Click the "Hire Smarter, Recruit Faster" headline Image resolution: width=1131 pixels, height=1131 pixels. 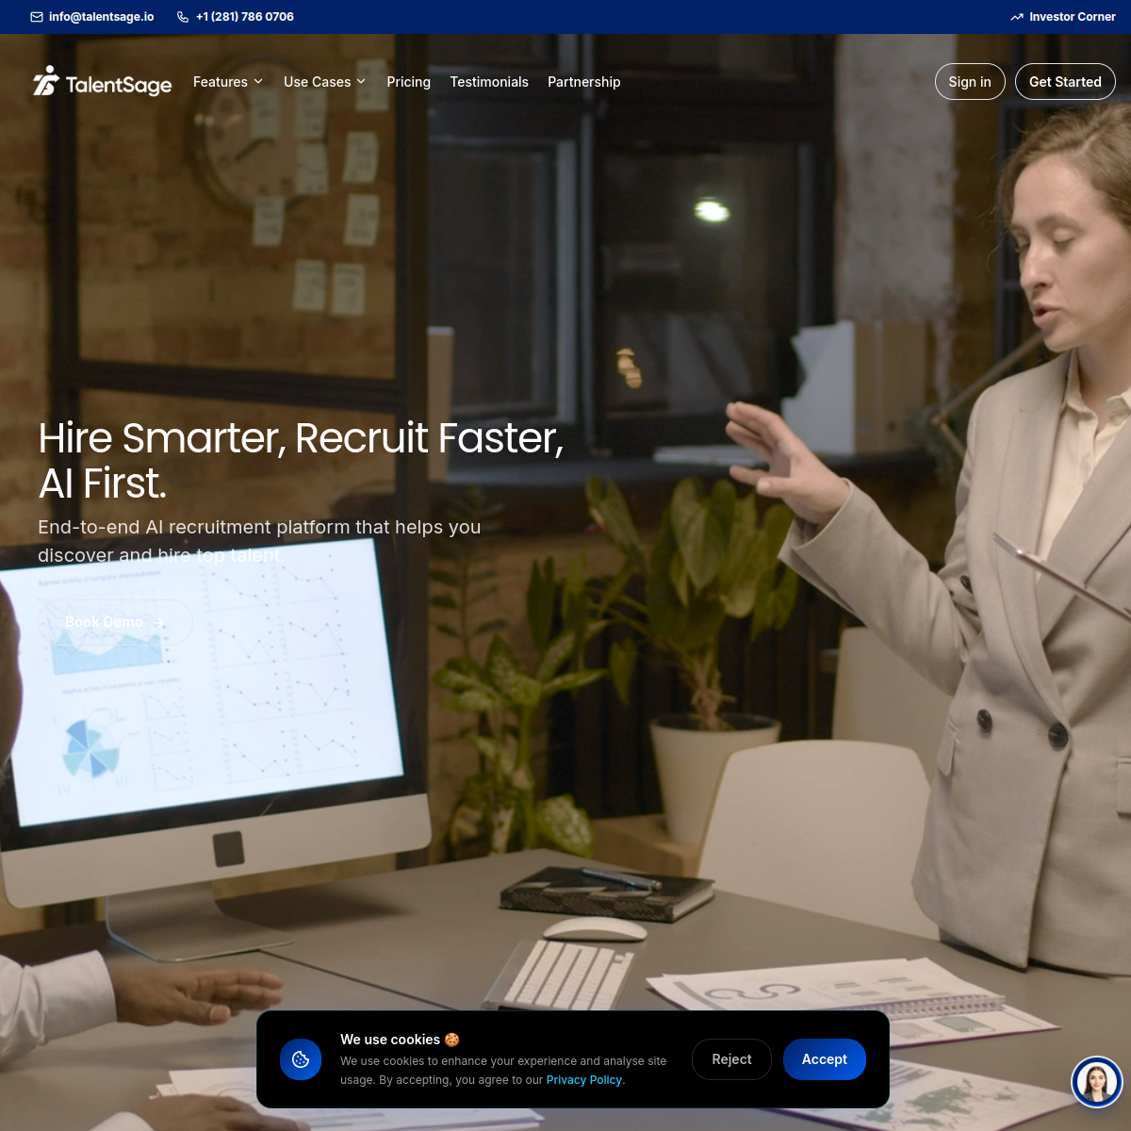pyautogui.click(x=301, y=461)
